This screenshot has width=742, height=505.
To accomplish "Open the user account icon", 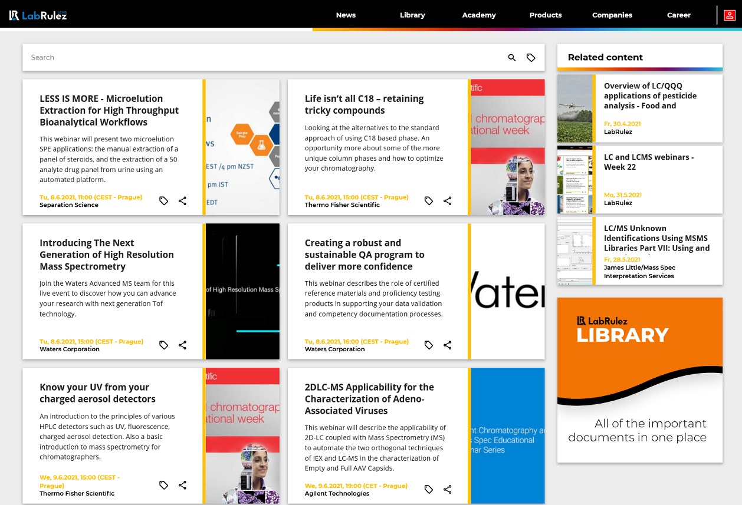I will tap(730, 15).
